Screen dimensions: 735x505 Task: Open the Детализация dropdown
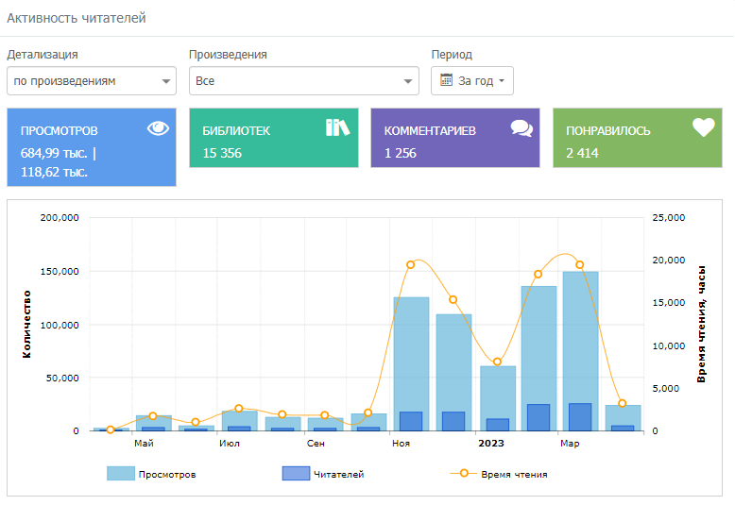[x=91, y=81]
